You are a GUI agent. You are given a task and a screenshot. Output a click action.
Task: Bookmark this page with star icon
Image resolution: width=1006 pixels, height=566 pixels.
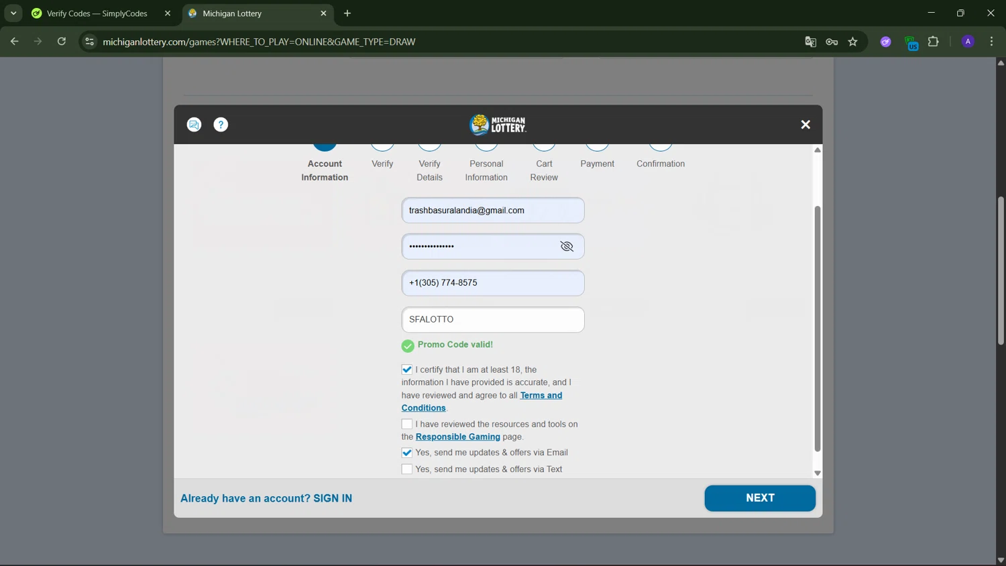coord(853,42)
